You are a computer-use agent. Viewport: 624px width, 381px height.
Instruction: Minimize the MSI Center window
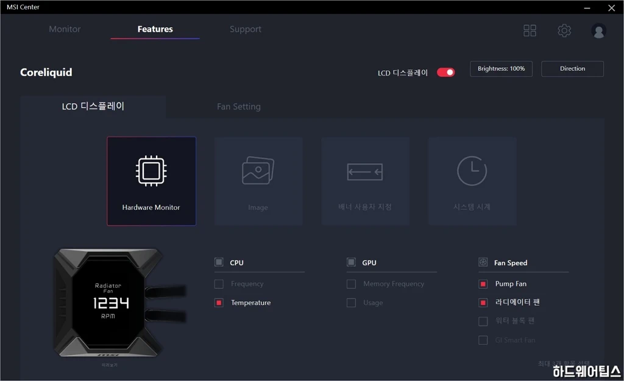[x=587, y=7]
